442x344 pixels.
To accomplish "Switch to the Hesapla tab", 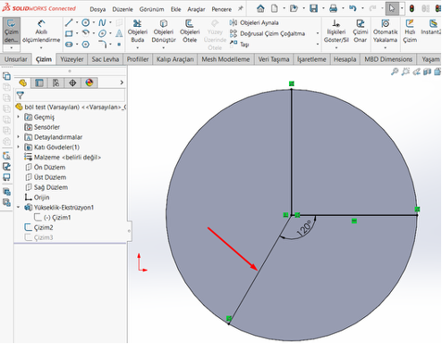I will tap(344, 59).
